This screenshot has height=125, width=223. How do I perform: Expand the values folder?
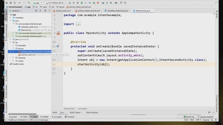point(13,61)
